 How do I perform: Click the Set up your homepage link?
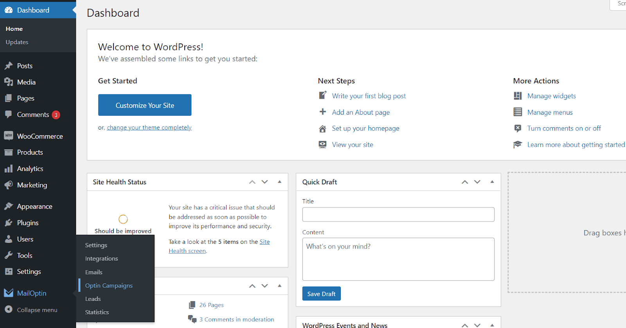366,128
